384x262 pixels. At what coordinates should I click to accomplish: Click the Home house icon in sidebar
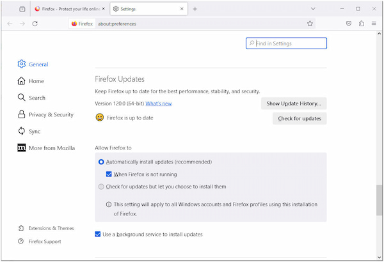click(x=22, y=81)
